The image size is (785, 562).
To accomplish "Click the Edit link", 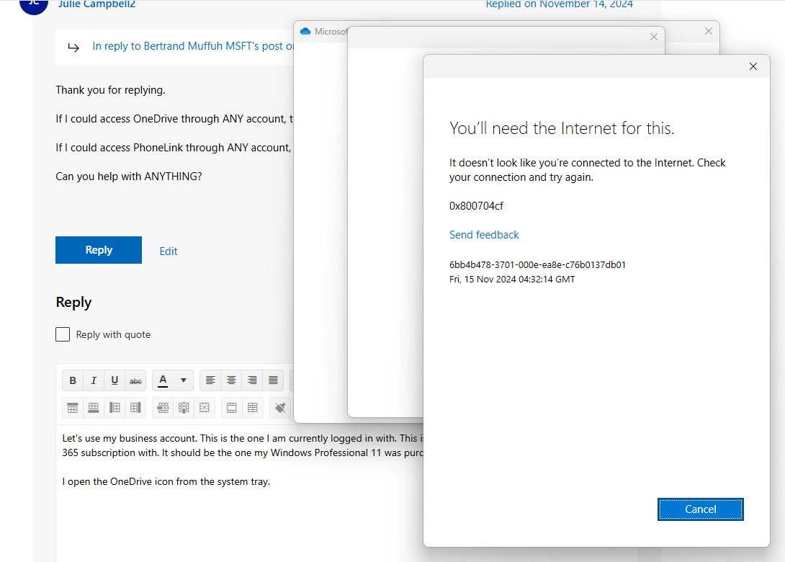I will click(x=169, y=251).
